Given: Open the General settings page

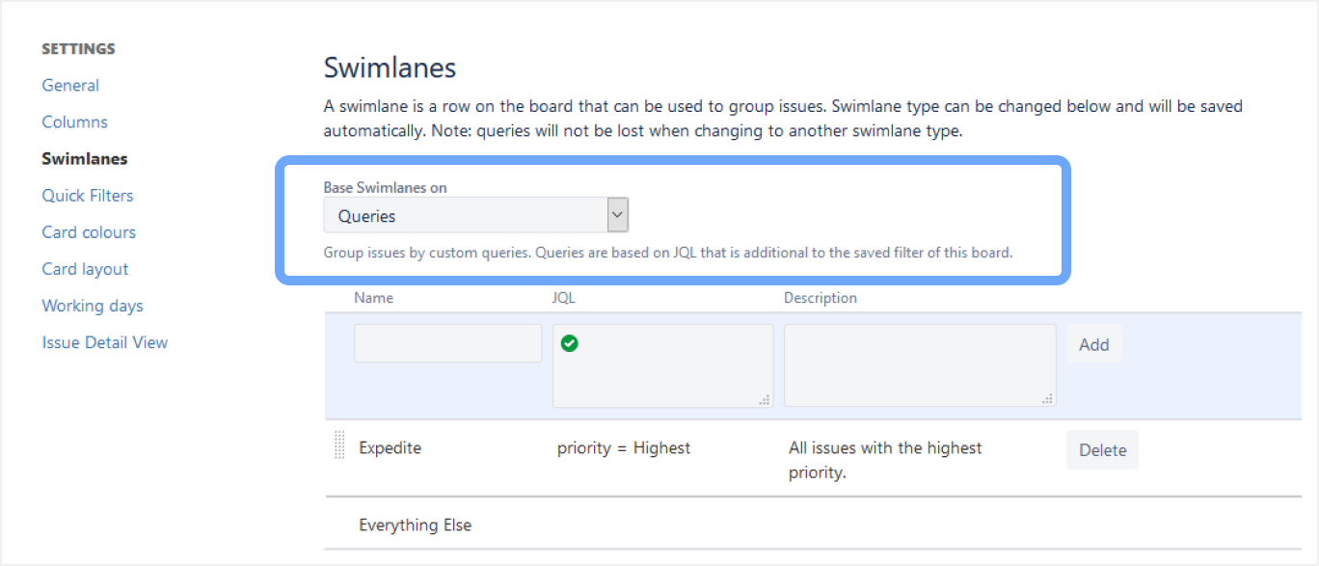Looking at the screenshot, I should point(70,86).
